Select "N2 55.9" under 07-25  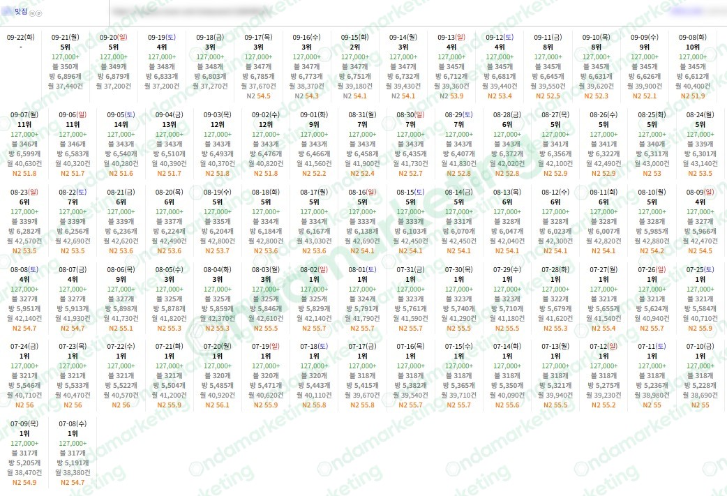(700, 328)
